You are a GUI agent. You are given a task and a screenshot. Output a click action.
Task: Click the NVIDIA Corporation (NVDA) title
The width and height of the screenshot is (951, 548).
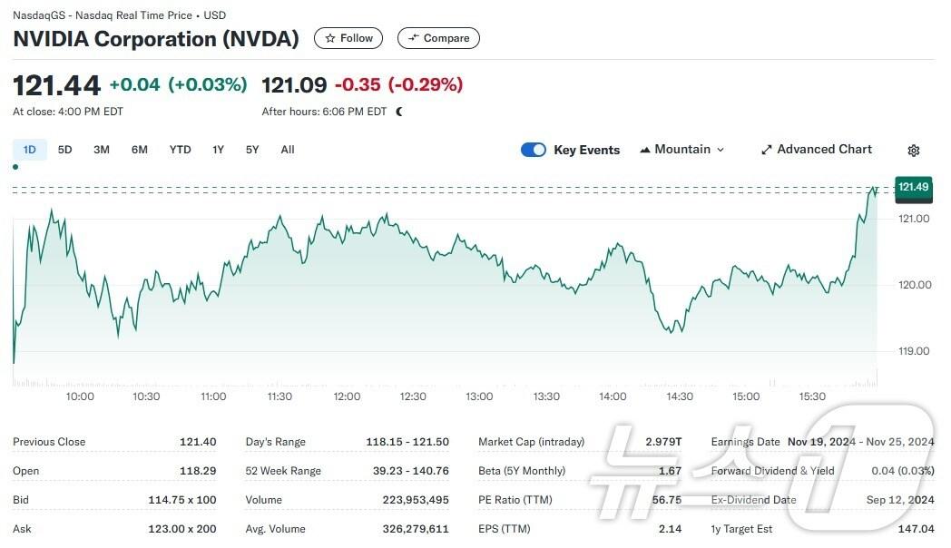click(156, 39)
